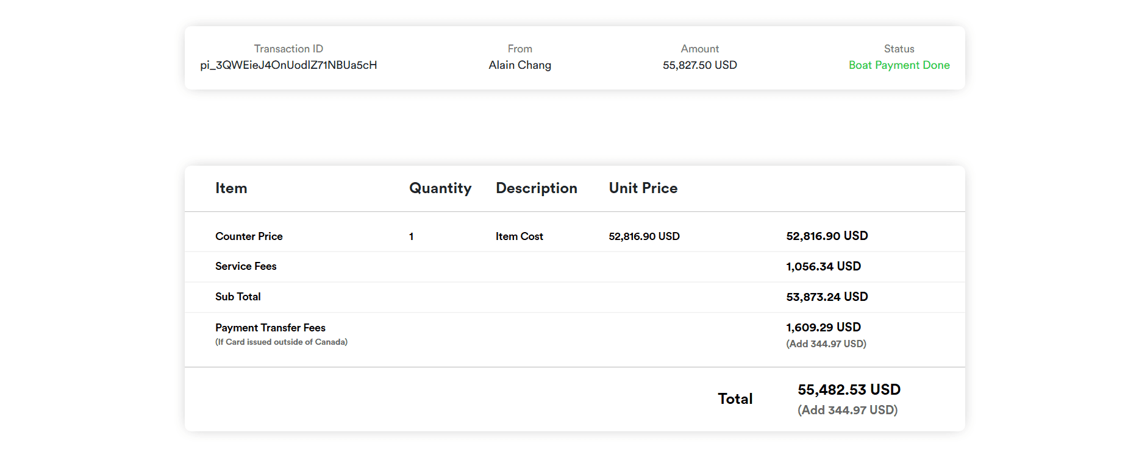Click the 1,056.34 USD service fee amount

pos(823,266)
